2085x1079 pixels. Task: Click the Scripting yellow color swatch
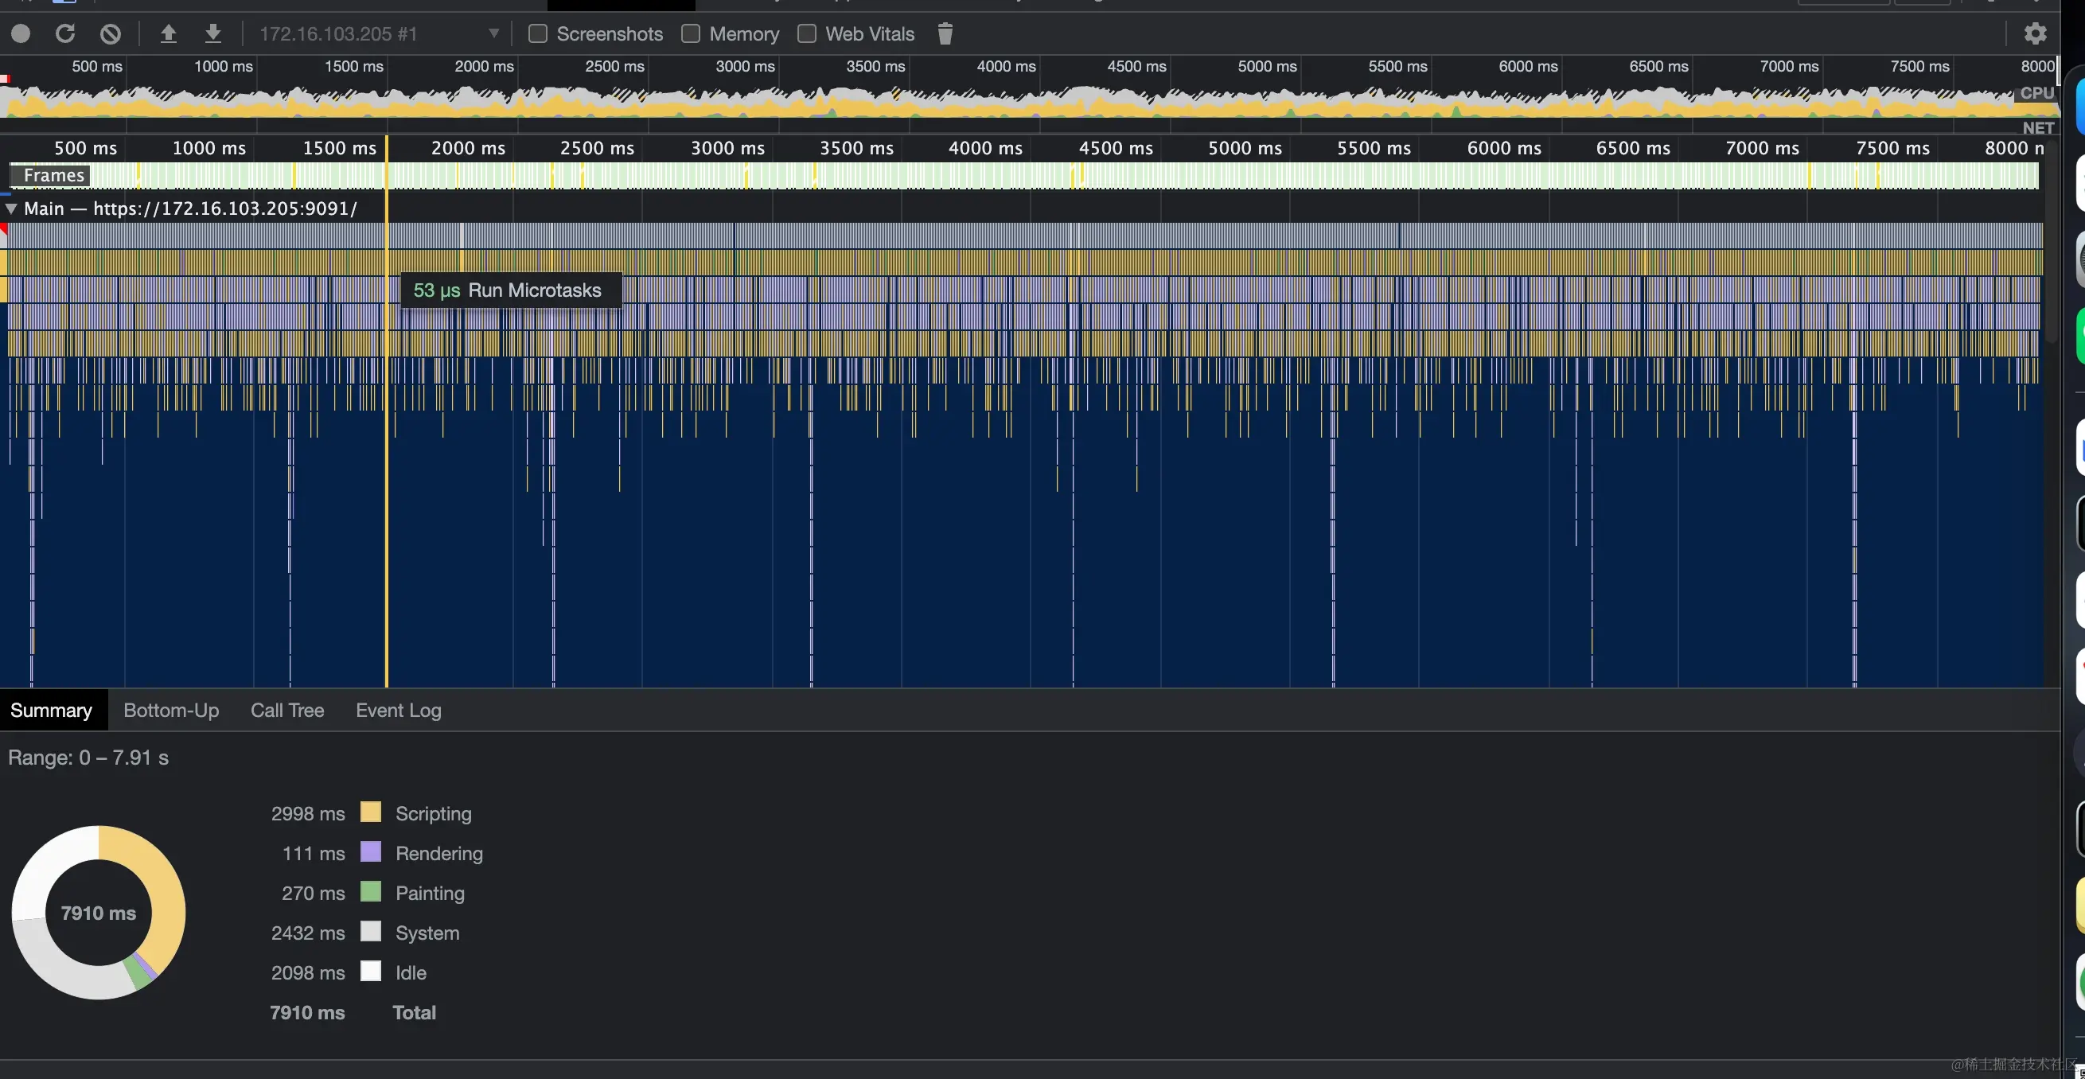click(371, 812)
